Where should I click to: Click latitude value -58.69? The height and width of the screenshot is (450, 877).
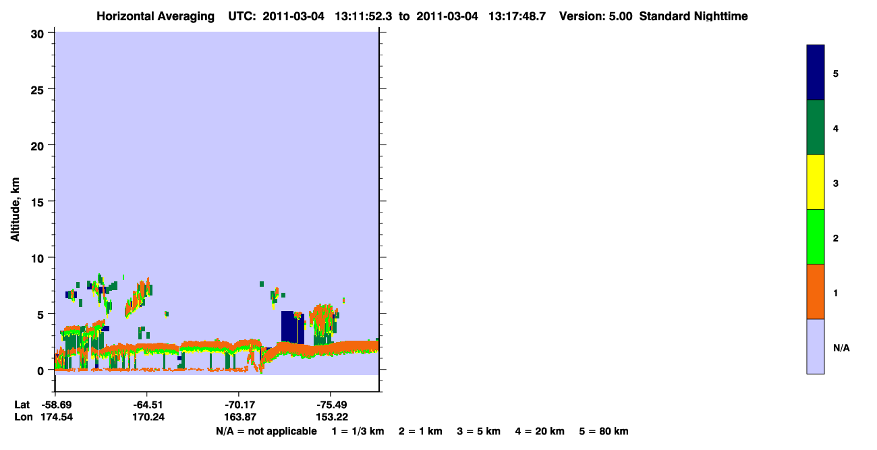[x=55, y=405]
